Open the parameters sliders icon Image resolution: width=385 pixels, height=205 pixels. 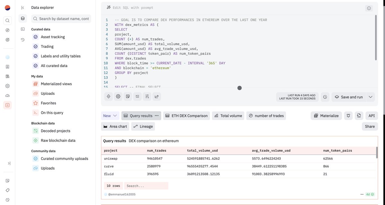click(147, 96)
